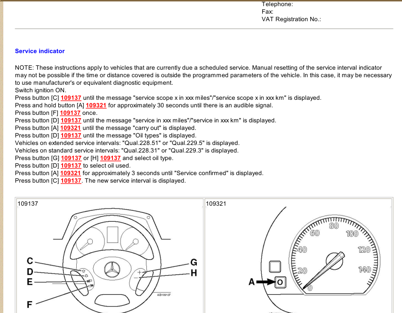The image size is (402, 313).
Task: Click the 80 mark on the speedometer
Action: [334, 226]
